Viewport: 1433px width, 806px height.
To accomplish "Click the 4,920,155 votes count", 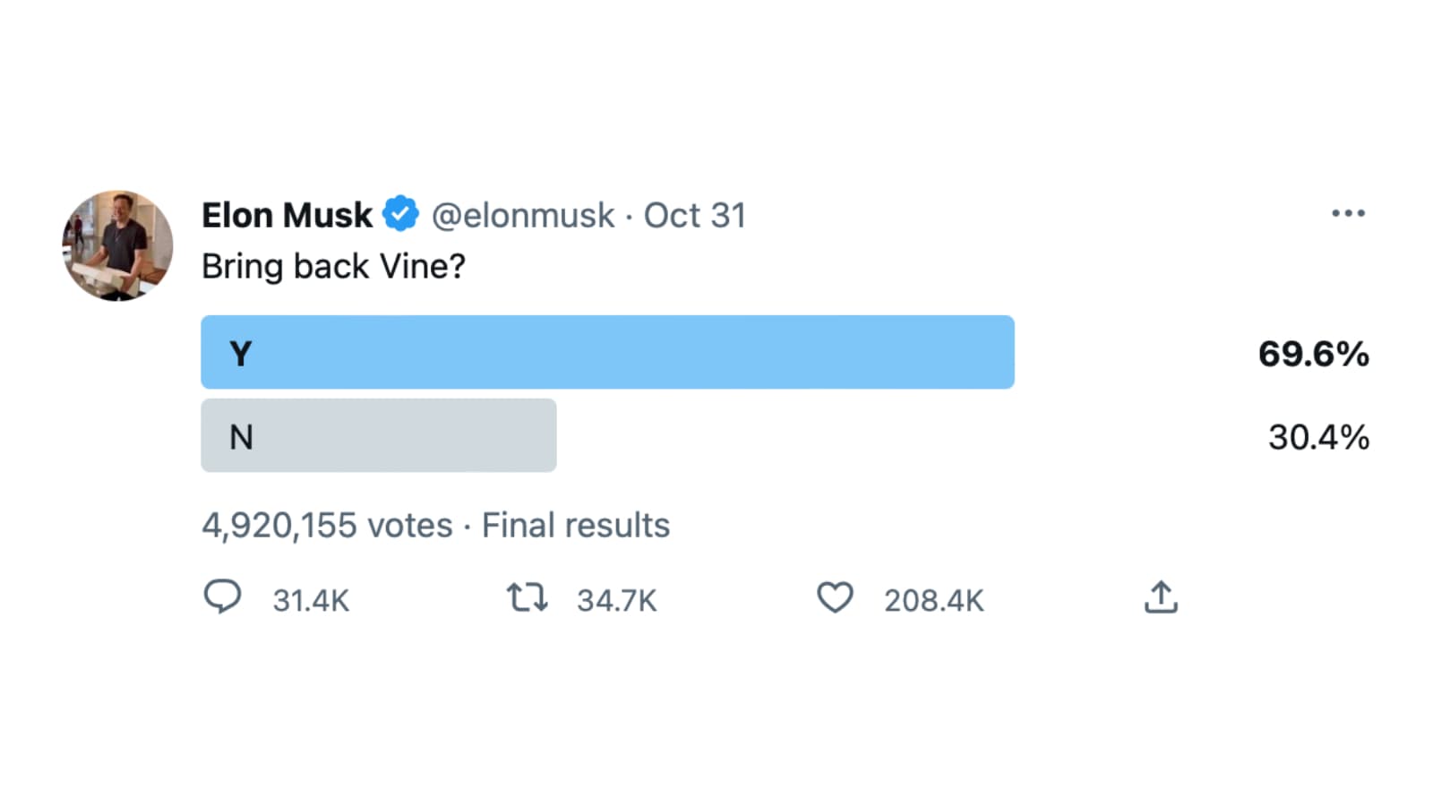I will (x=327, y=525).
